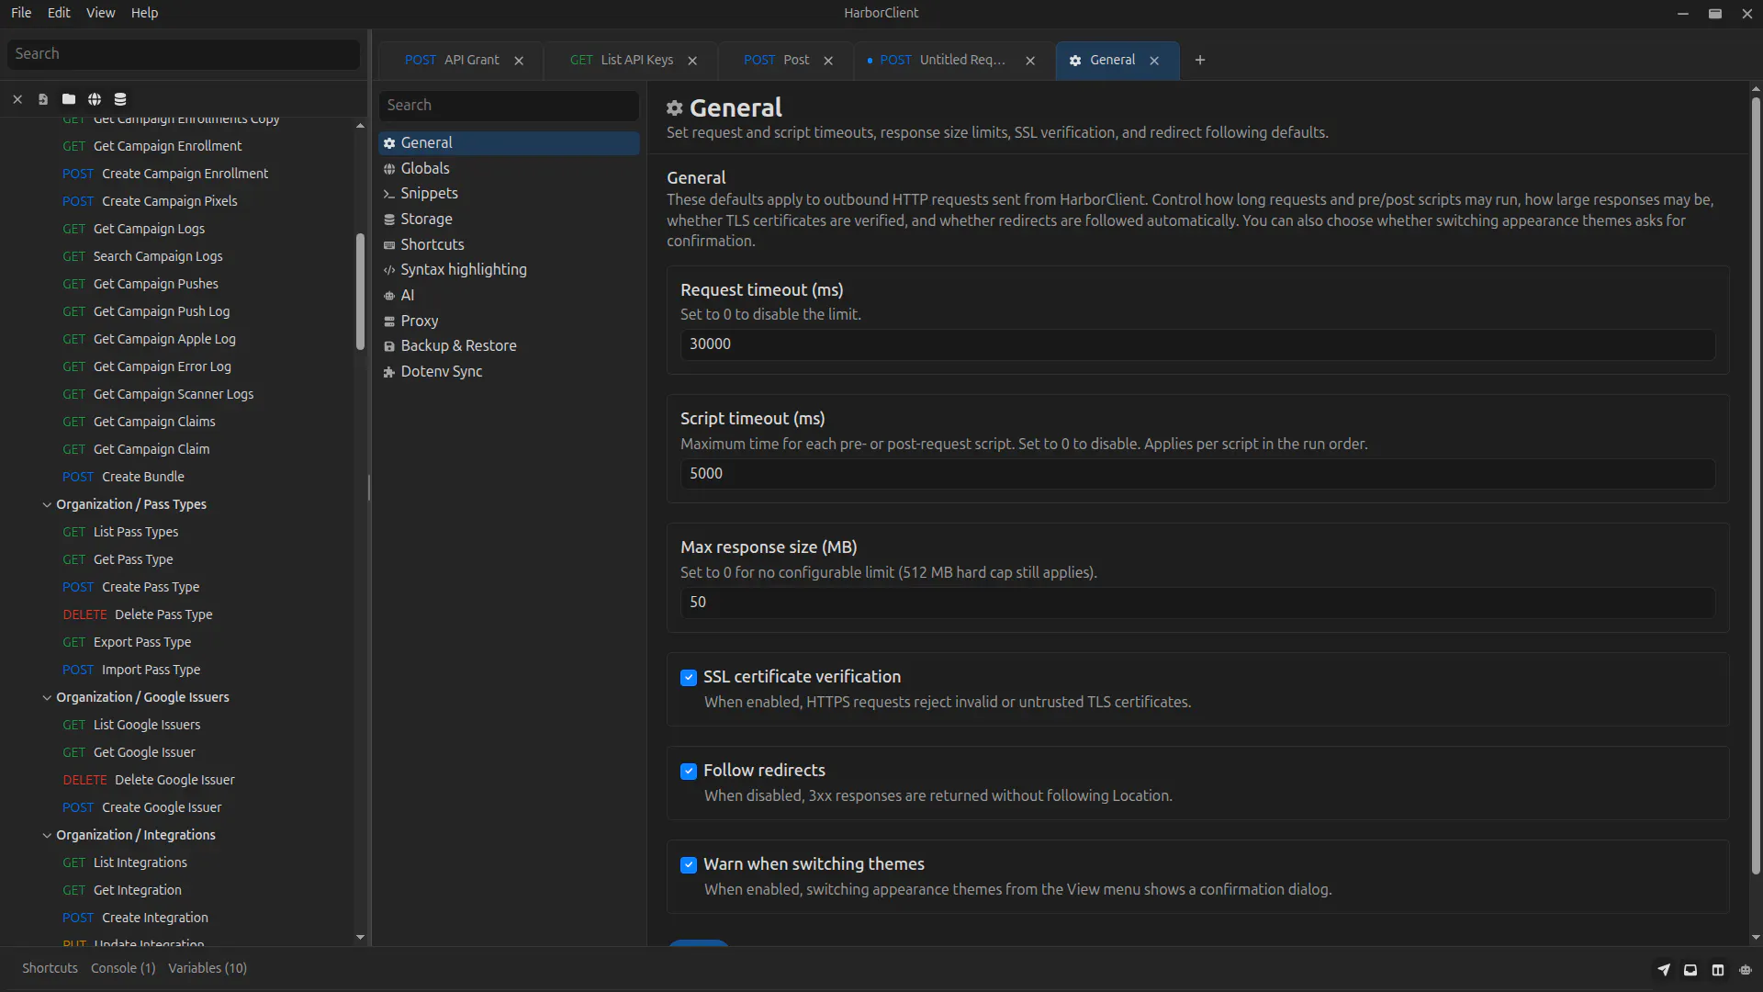Click the database icon beside Storage
This screenshot has height=992, width=1763.
389,220
